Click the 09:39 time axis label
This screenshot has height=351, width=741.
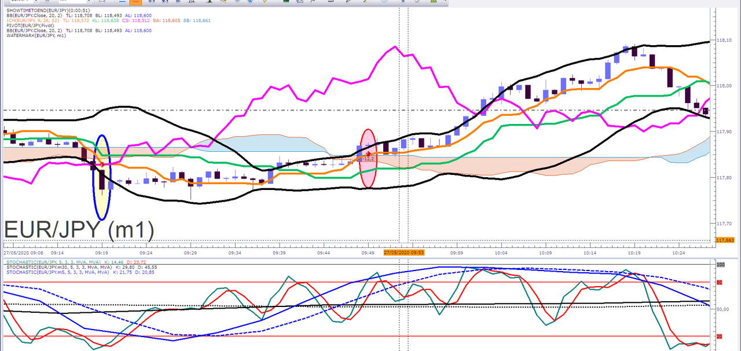click(x=279, y=253)
